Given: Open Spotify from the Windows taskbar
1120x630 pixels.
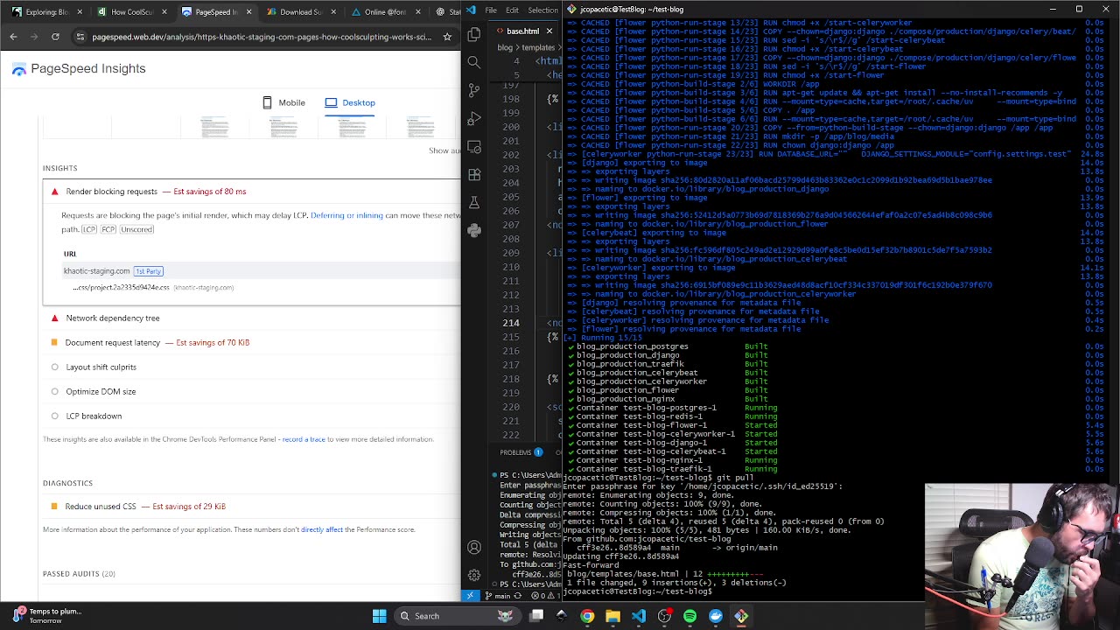Looking at the screenshot, I should tap(689, 616).
